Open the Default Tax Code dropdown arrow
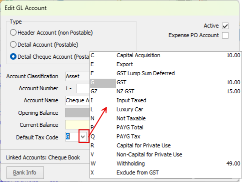This screenshot has width=242, height=182. pyautogui.click(x=83, y=137)
